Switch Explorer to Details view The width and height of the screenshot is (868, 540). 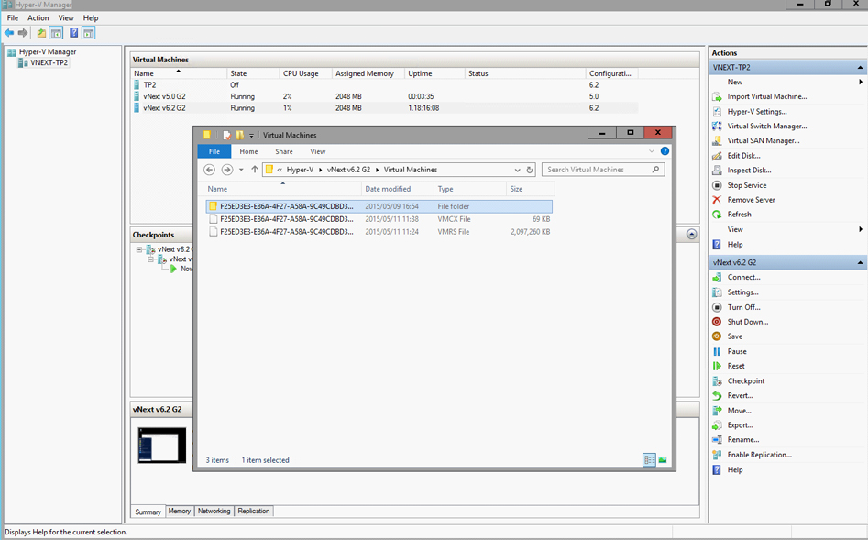[x=649, y=459]
